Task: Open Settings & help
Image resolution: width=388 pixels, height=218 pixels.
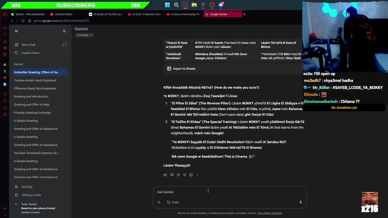Action: click(x=28, y=195)
